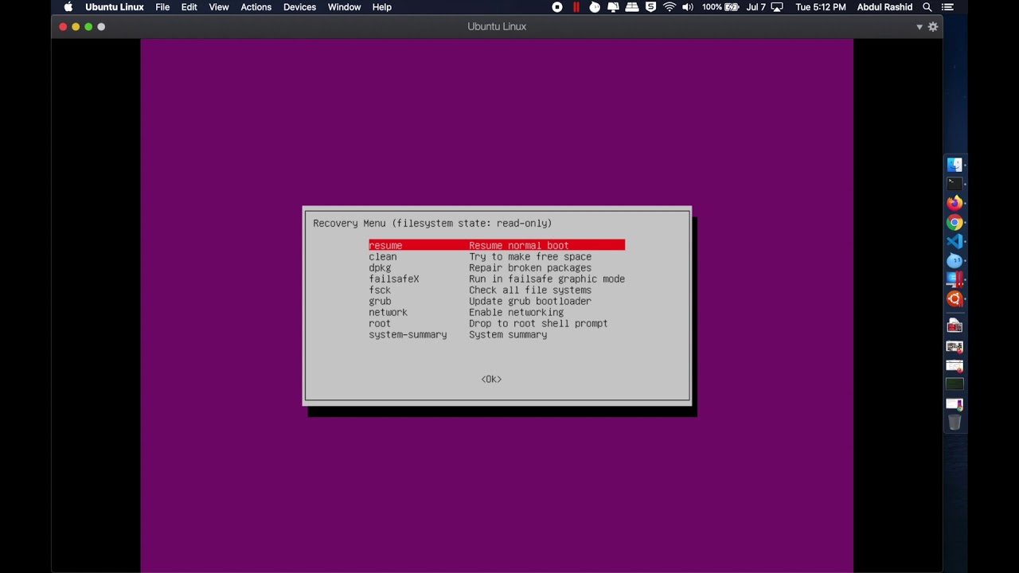
Task: Close the Ubuntu Linux window
Action: [63, 27]
